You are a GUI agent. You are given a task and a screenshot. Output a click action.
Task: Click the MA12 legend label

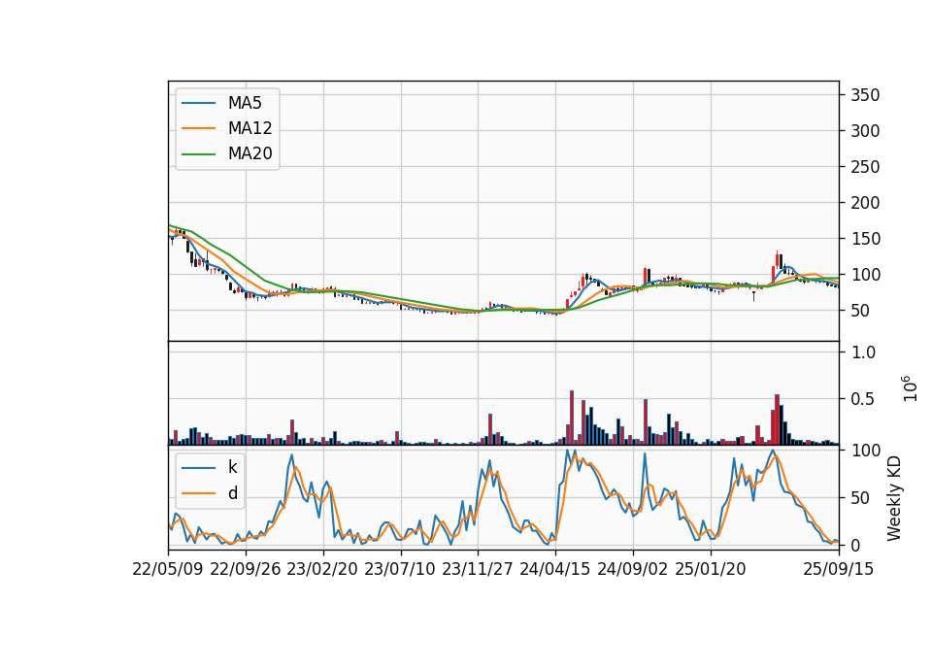click(x=250, y=128)
